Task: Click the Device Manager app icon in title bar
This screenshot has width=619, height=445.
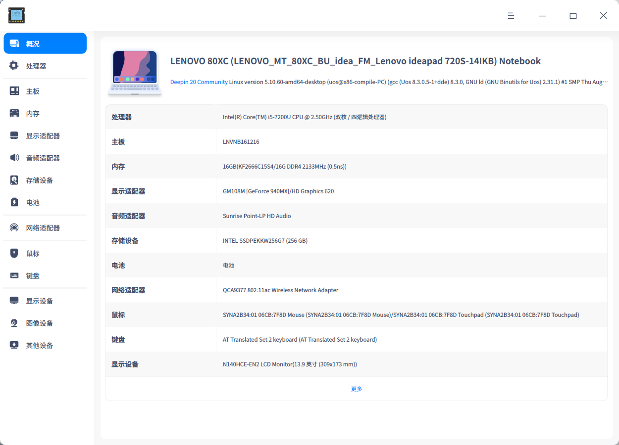Action: [x=16, y=15]
